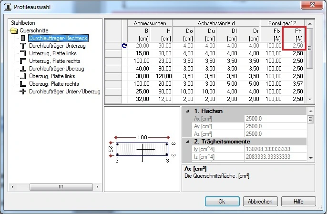Click the Du [cm] column header
The width and height of the screenshot is (327, 214).
coord(205,35)
